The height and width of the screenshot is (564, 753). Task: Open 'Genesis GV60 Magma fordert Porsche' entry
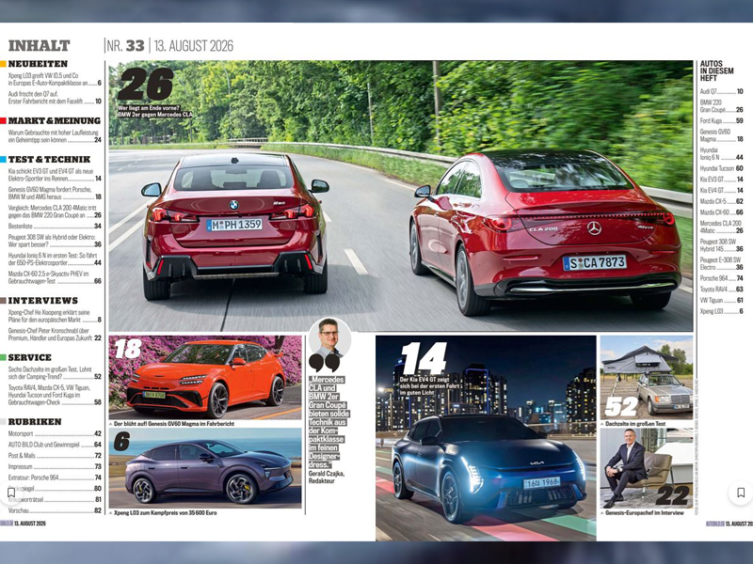click(55, 193)
